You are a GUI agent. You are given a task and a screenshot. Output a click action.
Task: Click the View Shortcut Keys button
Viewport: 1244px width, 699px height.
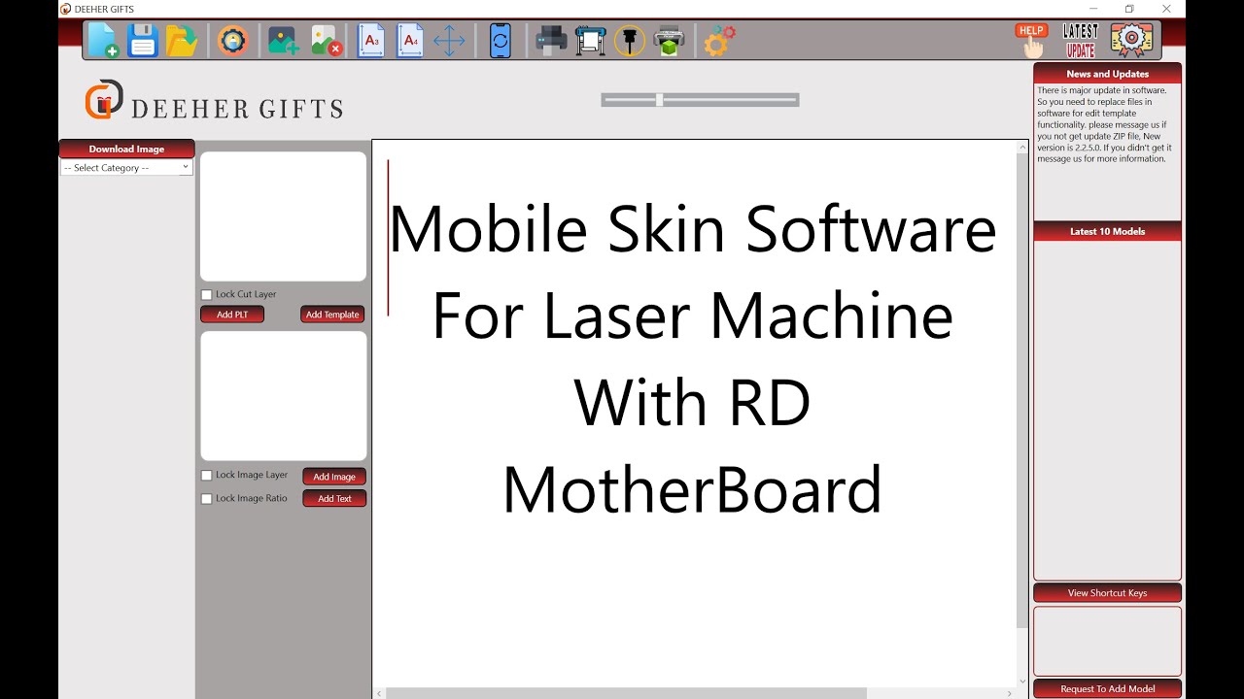pyautogui.click(x=1107, y=593)
